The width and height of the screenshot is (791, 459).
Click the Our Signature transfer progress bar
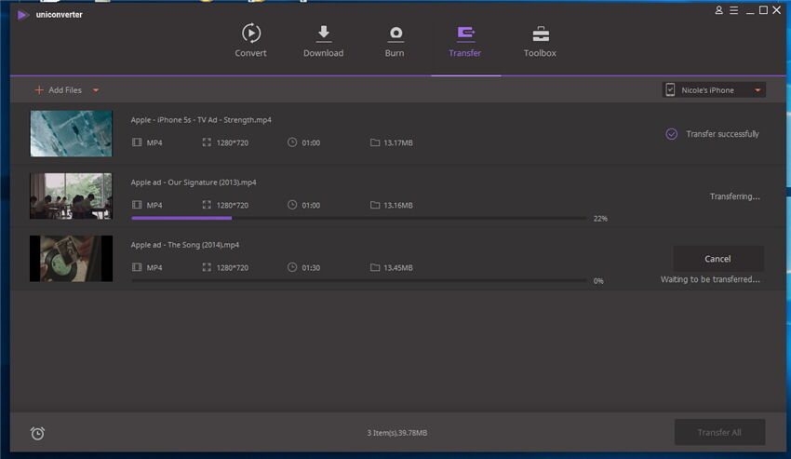[358, 218]
